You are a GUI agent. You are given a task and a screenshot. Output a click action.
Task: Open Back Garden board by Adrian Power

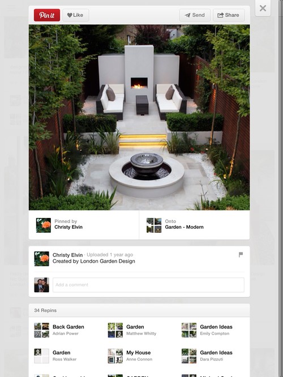point(68,327)
